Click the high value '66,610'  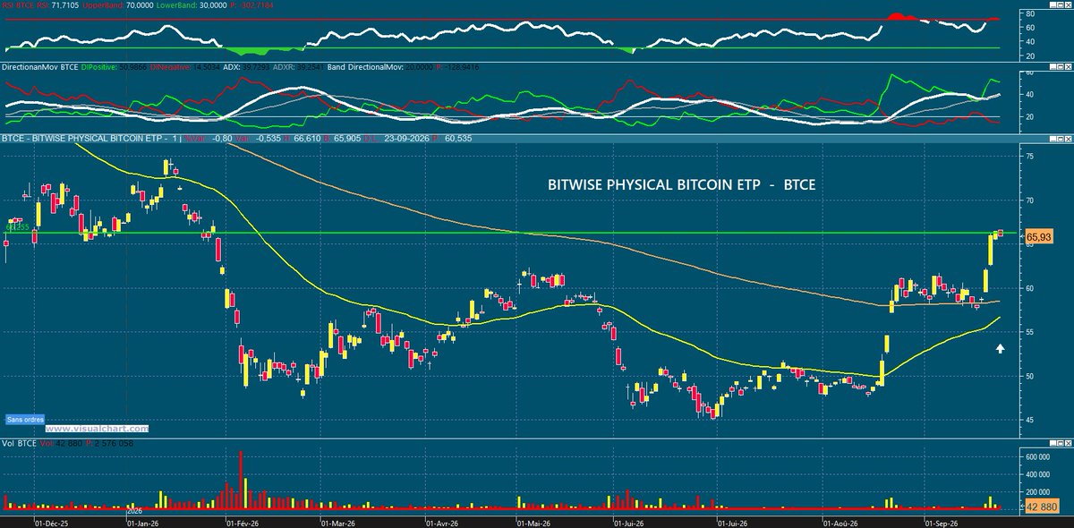(307, 139)
